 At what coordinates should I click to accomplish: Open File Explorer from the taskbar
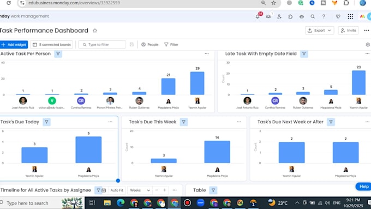pos(107,203)
